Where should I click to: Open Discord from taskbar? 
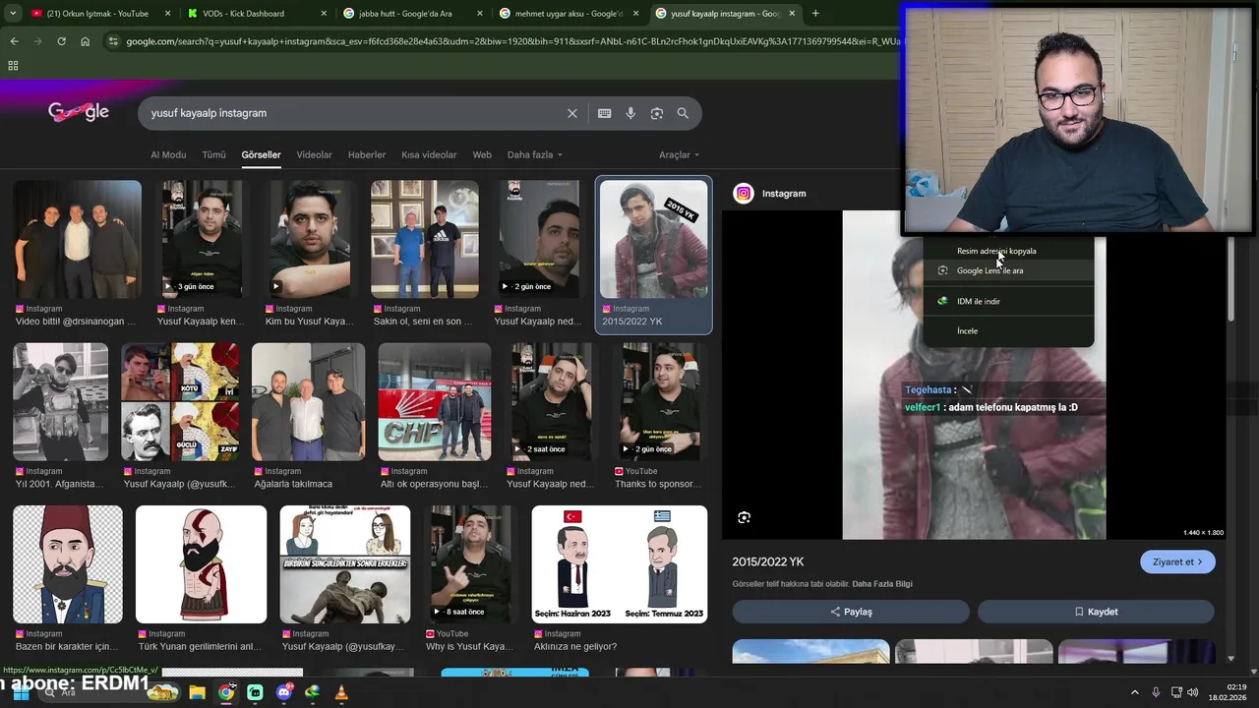point(284,692)
